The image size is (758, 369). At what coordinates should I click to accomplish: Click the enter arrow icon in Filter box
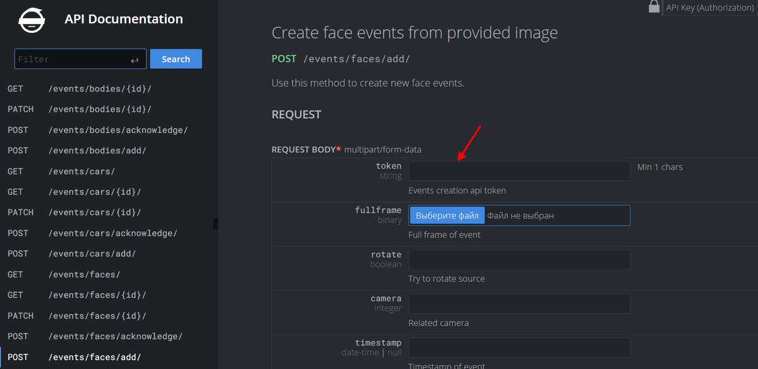coord(135,60)
